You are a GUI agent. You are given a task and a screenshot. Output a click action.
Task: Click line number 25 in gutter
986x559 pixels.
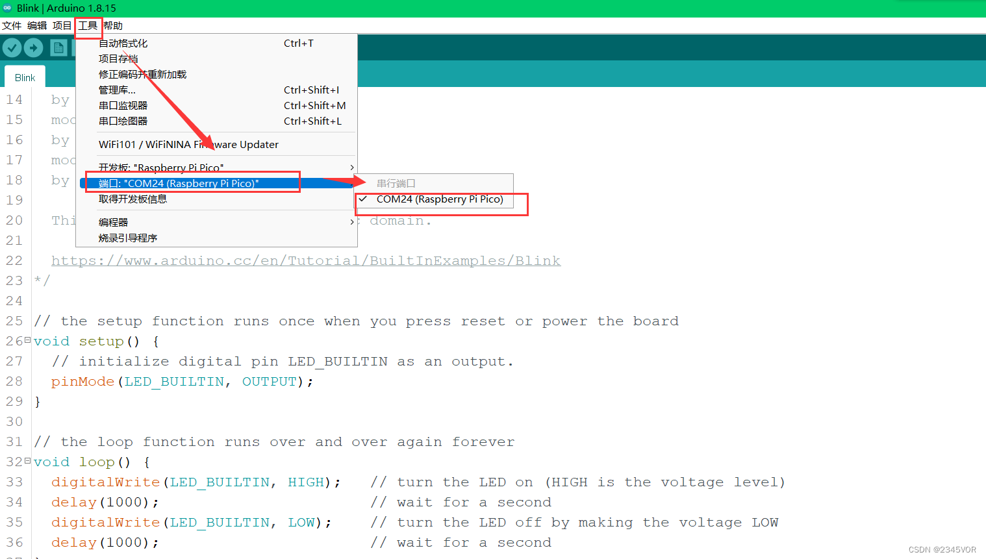(14, 321)
